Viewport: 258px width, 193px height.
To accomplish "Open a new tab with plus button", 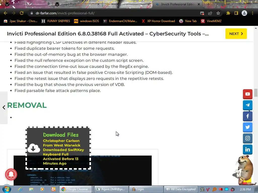I will tap(208, 4).
